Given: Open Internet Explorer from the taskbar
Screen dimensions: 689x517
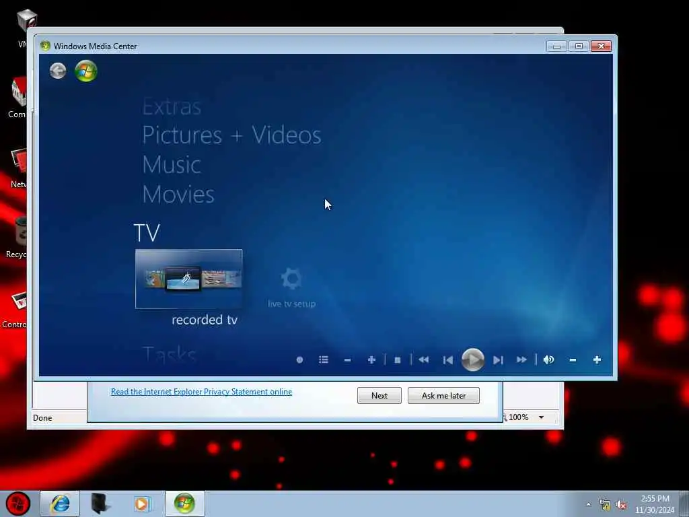Looking at the screenshot, I should pyautogui.click(x=60, y=504).
